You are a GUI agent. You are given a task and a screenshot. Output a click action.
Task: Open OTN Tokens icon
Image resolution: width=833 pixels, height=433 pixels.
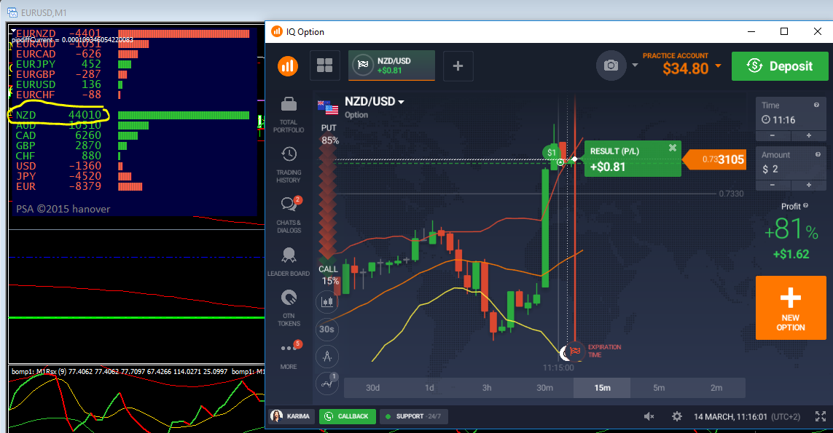(x=289, y=298)
